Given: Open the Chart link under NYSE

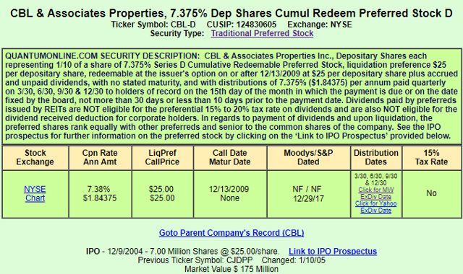Looking at the screenshot, I should click(35, 198).
